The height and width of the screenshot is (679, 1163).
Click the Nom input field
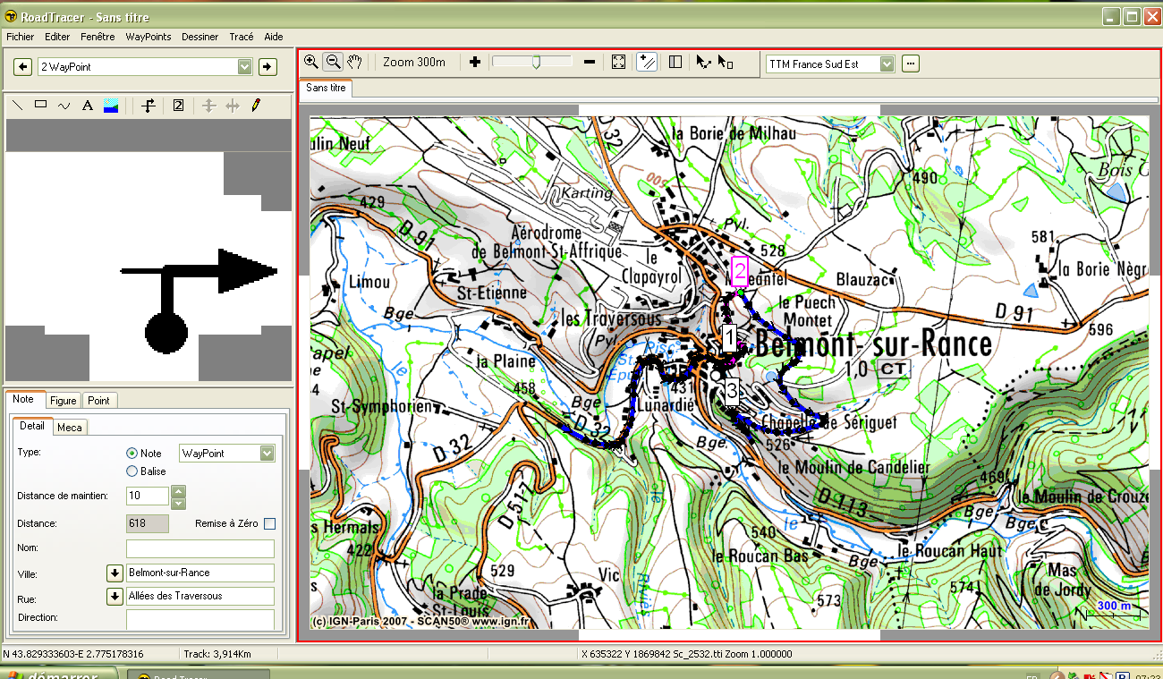pos(200,548)
